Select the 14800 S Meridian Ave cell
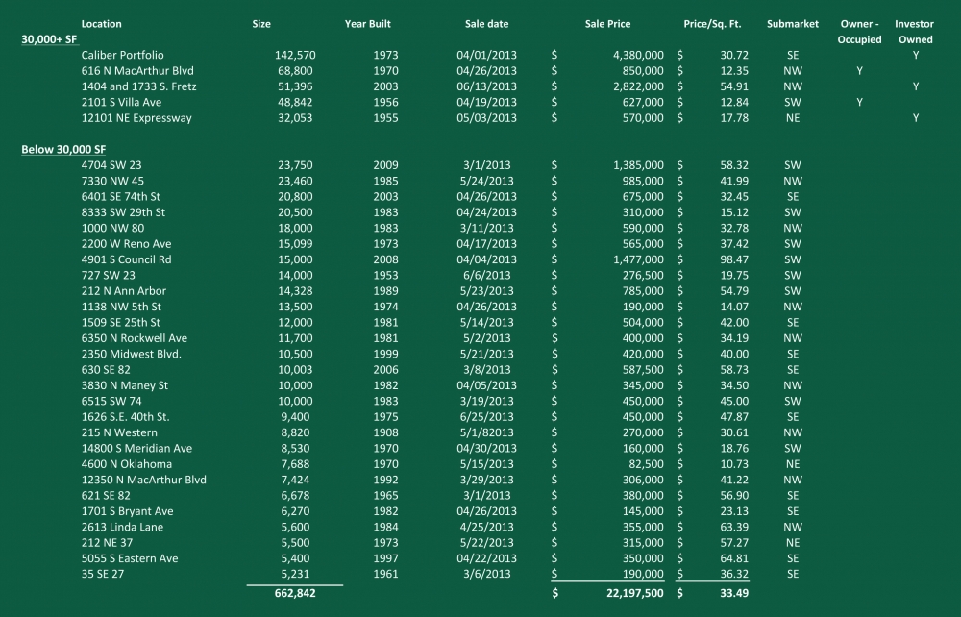 click(x=136, y=449)
